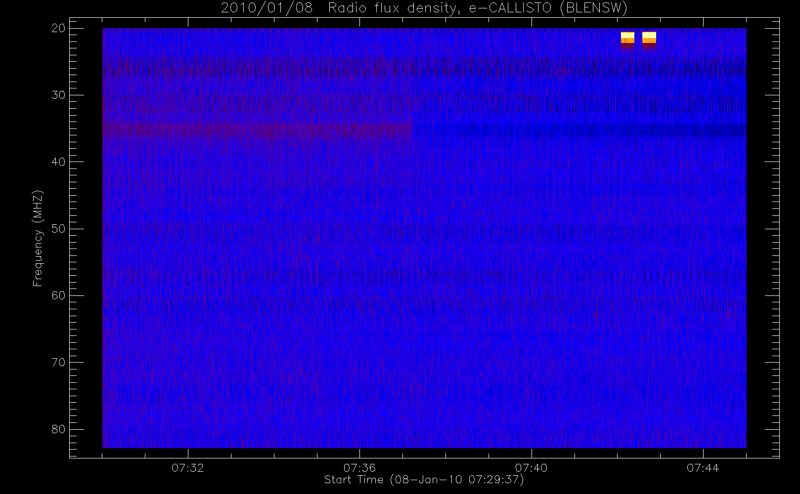Click the left bright yellow burst near 20 MHz
The height and width of the screenshot is (494, 800).
[x=627, y=38]
